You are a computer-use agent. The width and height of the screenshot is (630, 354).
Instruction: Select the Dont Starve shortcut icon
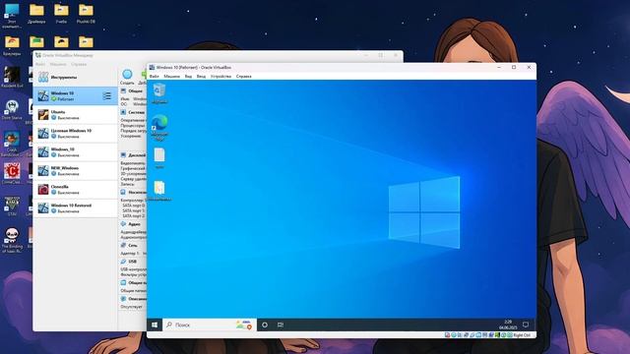click(12, 109)
